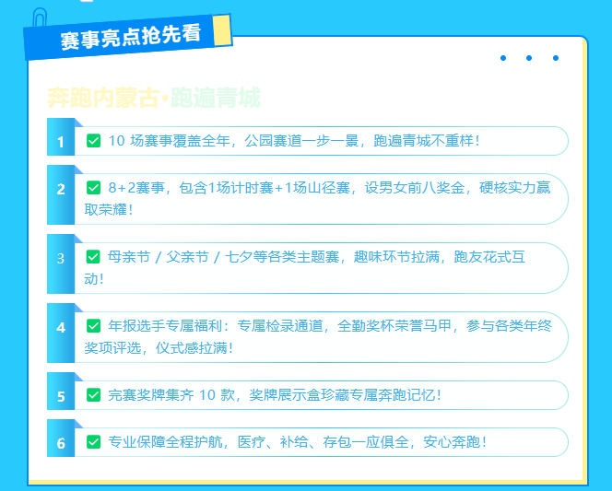Click the number 6 badge
This screenshot has height=491, width=612.
point(61,443)
